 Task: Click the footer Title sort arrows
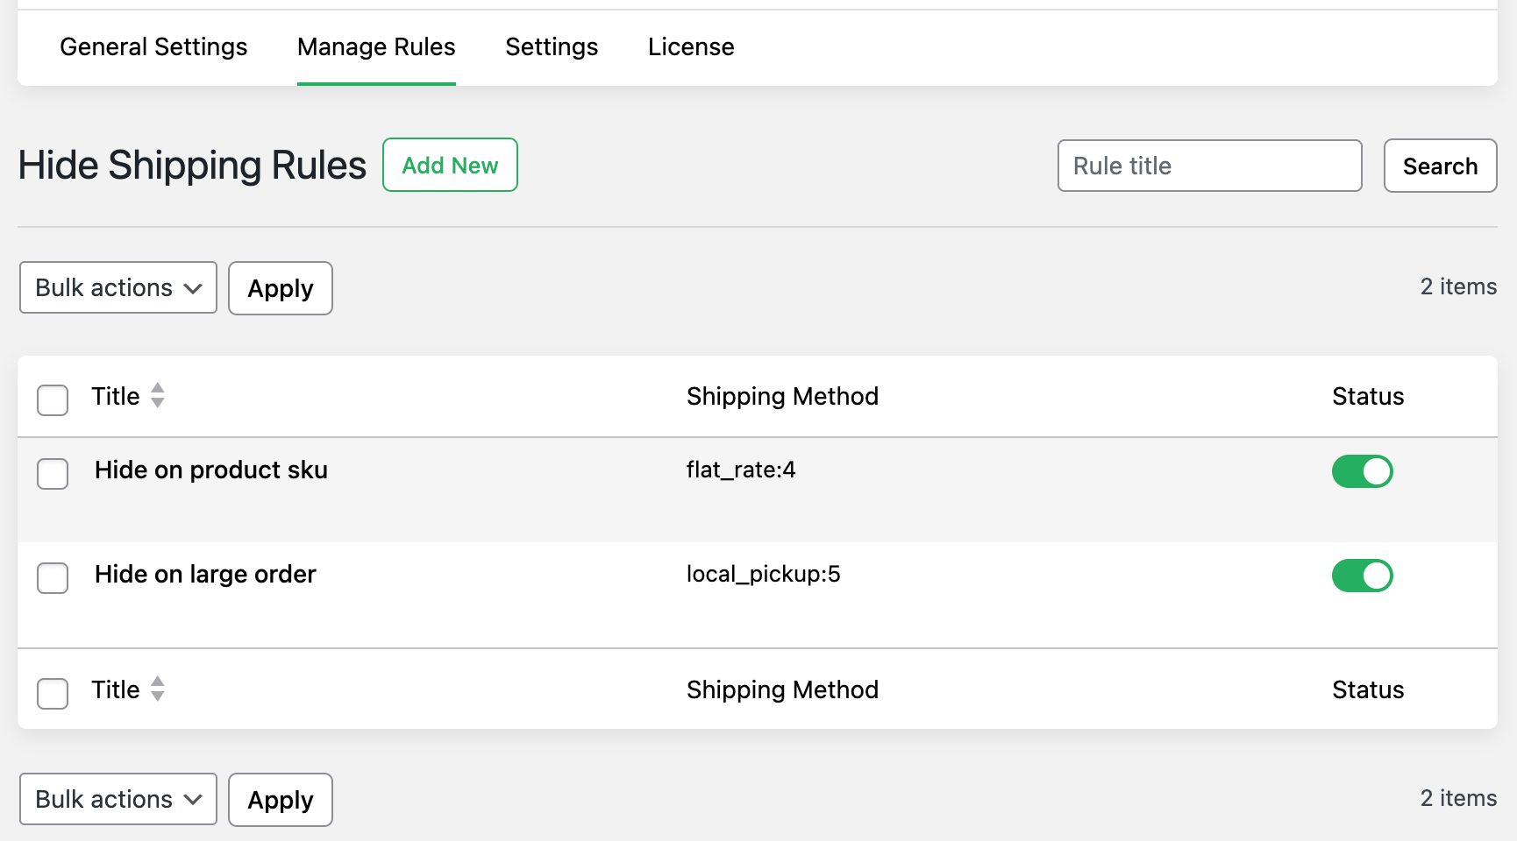[158, 689]
